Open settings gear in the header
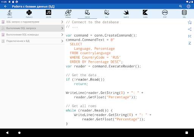 coord(188,6)
